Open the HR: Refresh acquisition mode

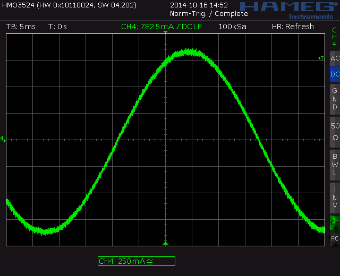click(293, 27)
